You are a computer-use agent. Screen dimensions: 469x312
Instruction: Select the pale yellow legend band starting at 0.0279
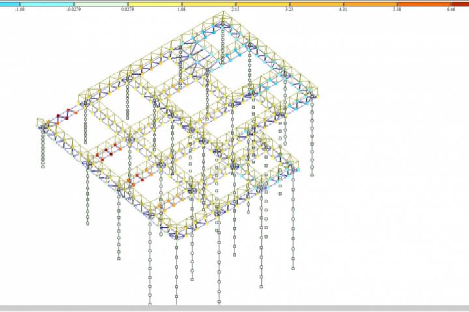click(x=154, y=4)
